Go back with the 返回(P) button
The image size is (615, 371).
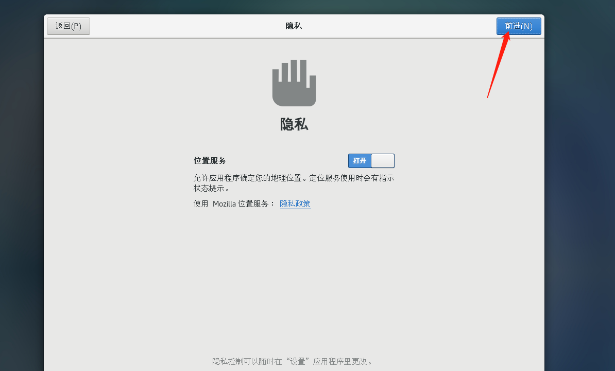tap(68, 26)
